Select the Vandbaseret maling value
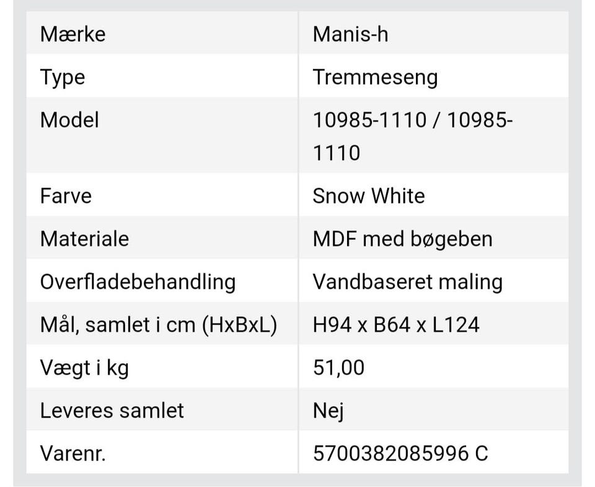This screenshot has width=595, height=487. coord(407,282)
